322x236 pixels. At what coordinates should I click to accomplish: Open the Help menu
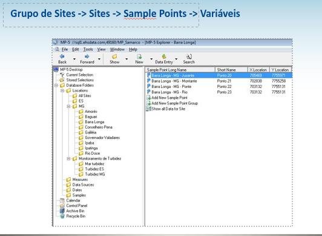(x=133, y=49)
